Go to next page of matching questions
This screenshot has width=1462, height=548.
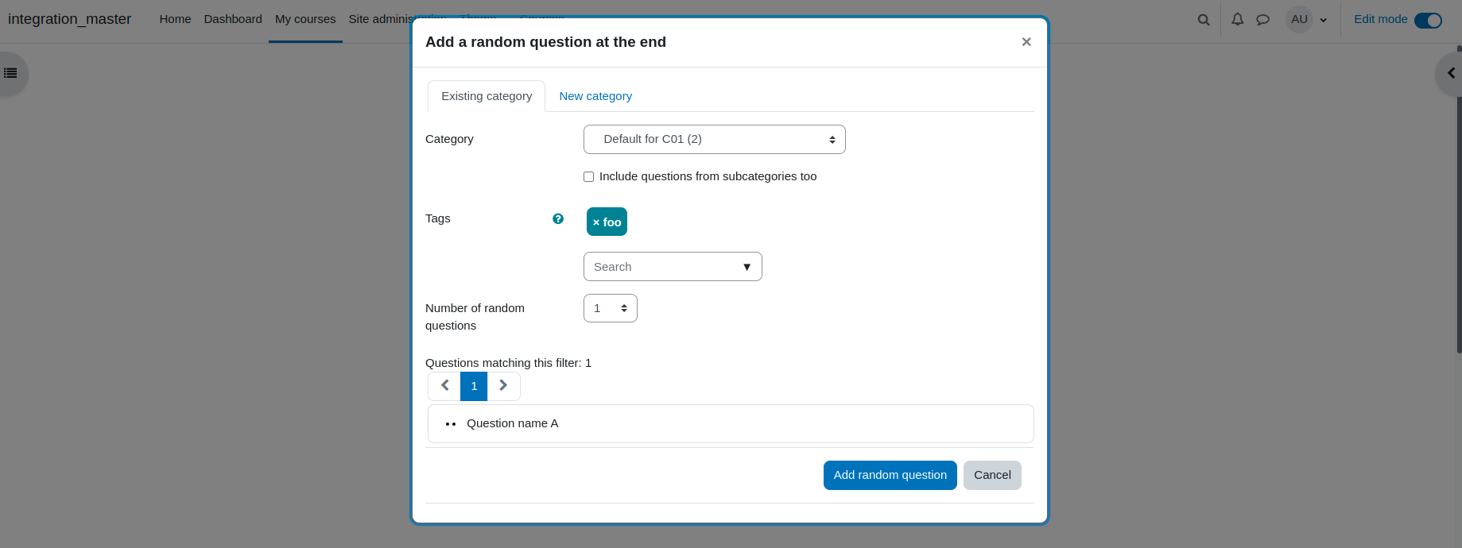(503, 386)
